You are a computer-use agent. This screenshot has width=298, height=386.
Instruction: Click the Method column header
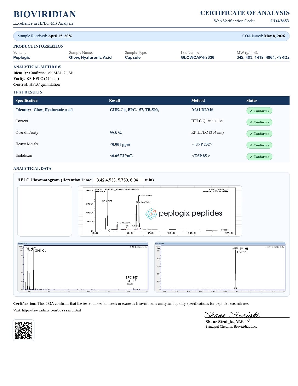pos(198,101)
